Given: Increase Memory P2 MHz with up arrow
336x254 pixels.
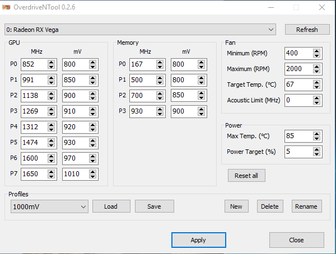Looking at the screenshot, I should [160, 93].
